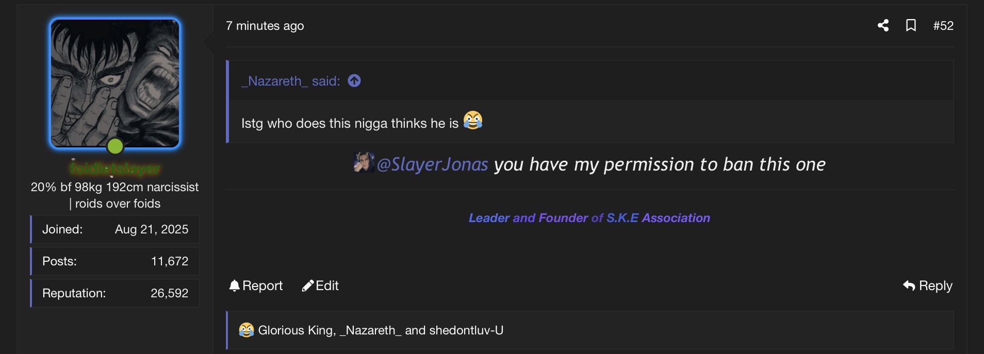Click the author's username below the avatar

(x=115, y=168)
